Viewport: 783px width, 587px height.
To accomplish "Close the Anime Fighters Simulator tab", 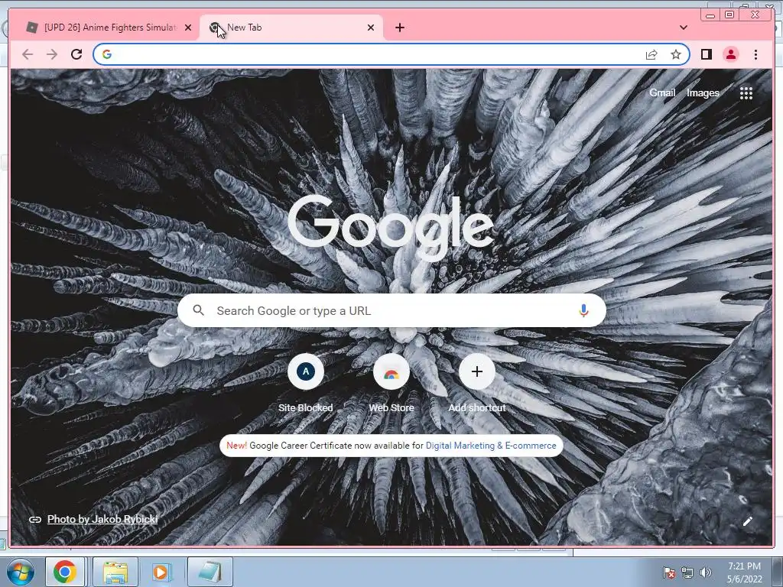I will pos(188,28).
